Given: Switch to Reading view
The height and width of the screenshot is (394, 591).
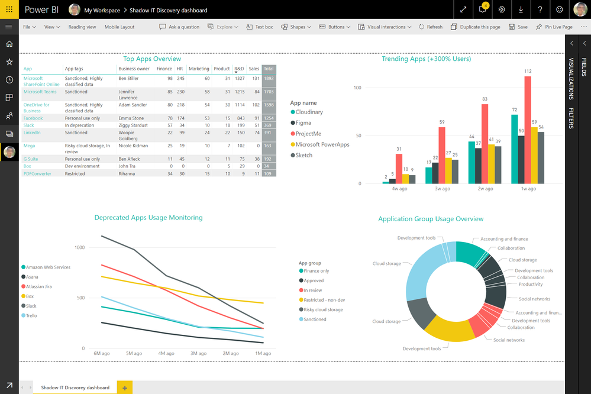Looking at the screenshot, I should [x=82, y=27].
